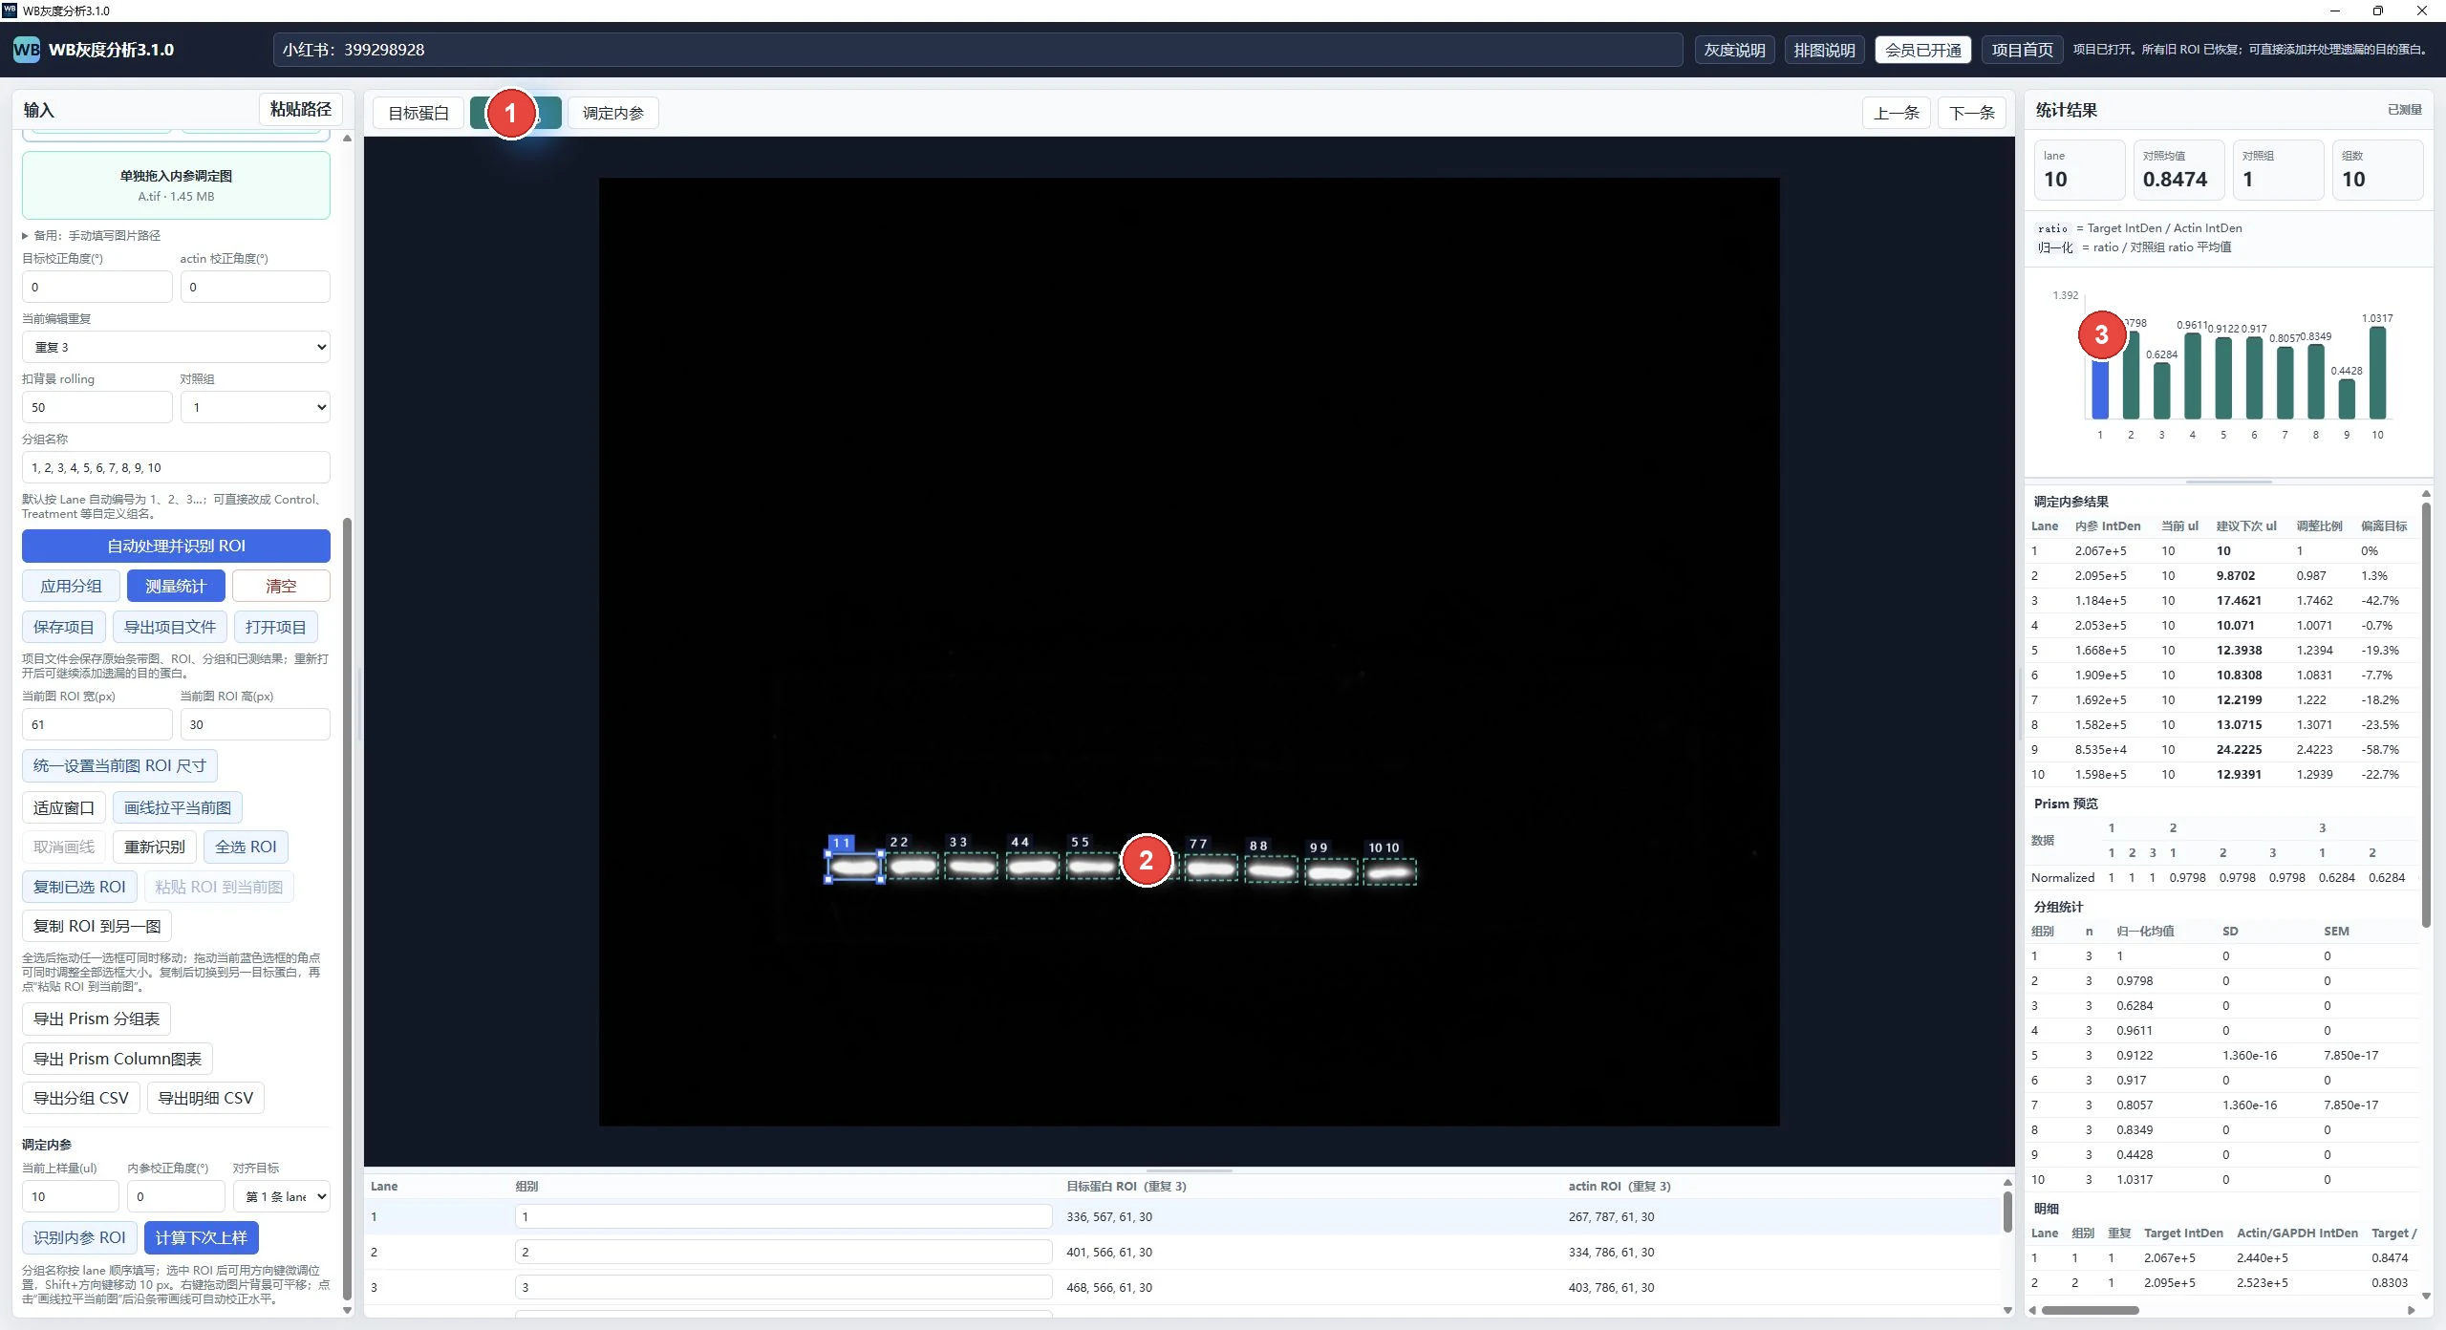Screen dimensions: 2446x1330
Task: Edit the 组别 field in Lane 2 row
Action: pos(783,1252)
